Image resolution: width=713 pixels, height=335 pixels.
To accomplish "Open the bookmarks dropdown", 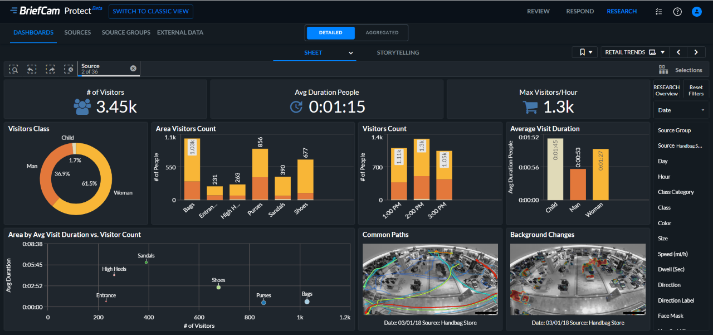I will (585, 52).
